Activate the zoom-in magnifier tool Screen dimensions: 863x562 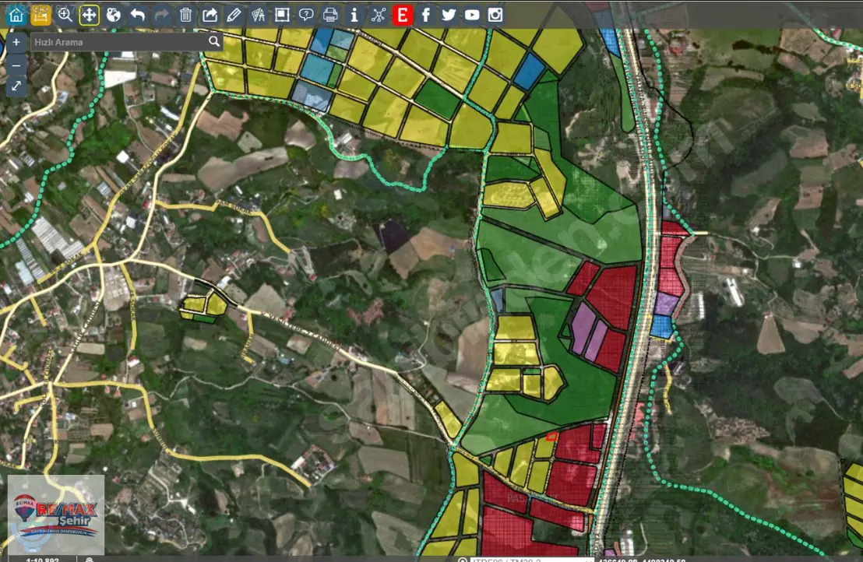tap(65, 15)
